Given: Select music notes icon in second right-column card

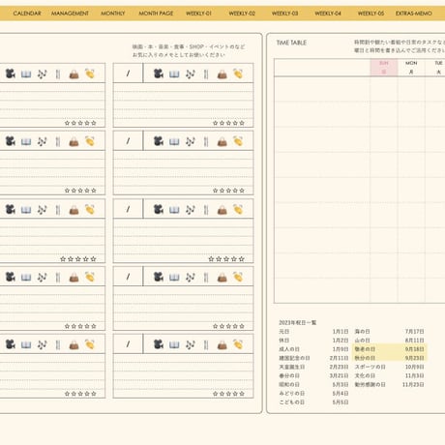Looking at the screenshot, I should [191, 141].
